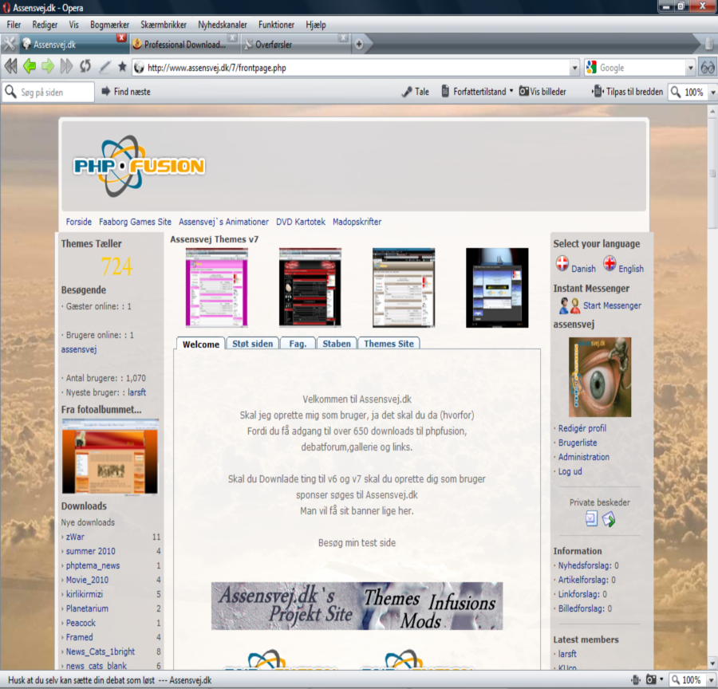Open the Rediger menu
The image size is (718, 689).
(x=45, y=25)
